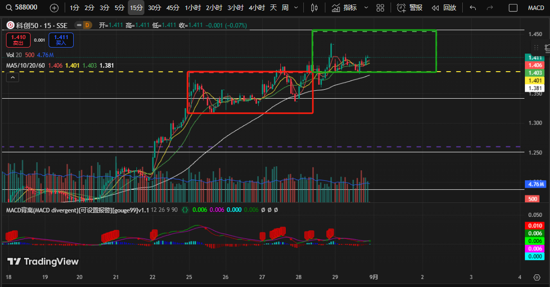Click the red 卖出 sell button at 1.410
The width and height of the screenshot is (550, 287).
tap(19, 40)
